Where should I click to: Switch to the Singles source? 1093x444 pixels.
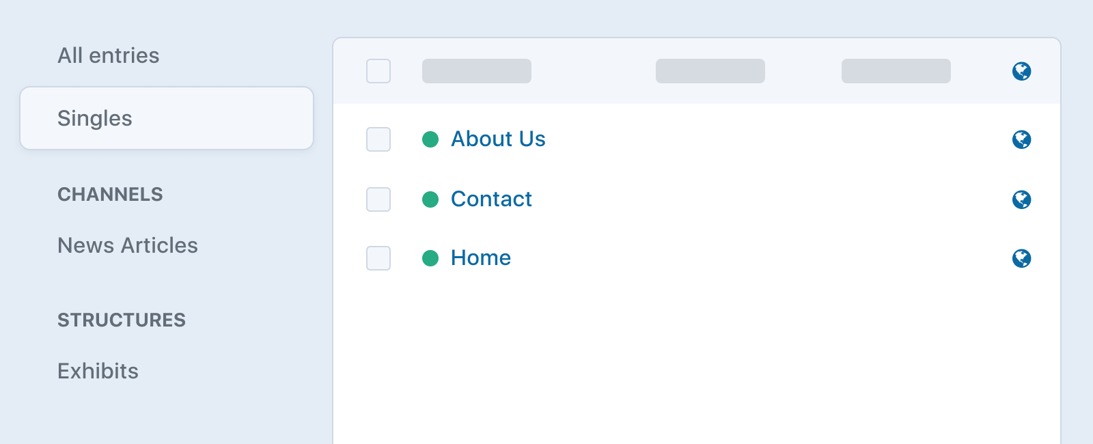tap(95, 118)
